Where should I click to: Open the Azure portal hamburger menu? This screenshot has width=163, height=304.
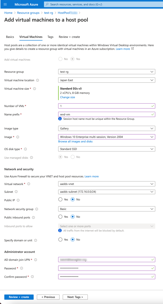(6, 5)
